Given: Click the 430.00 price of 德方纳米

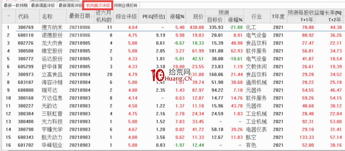Looking at the screenshot, I should 196,27.
